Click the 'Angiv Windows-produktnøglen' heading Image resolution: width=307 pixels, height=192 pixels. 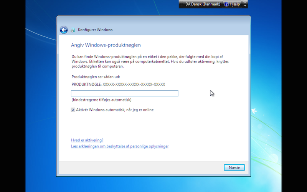point(106,45)
